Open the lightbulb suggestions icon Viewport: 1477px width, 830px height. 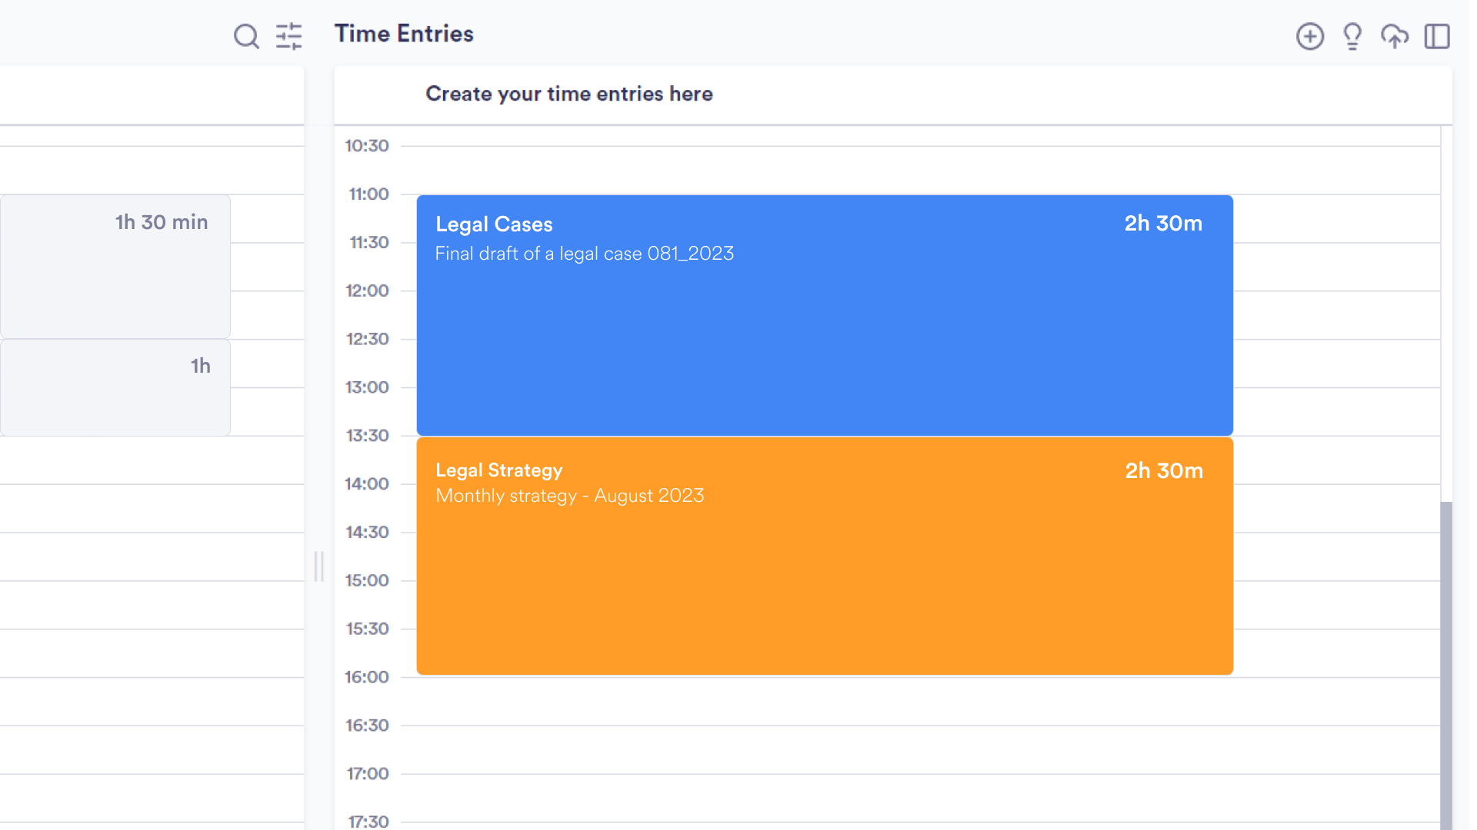pos(1352,36)
